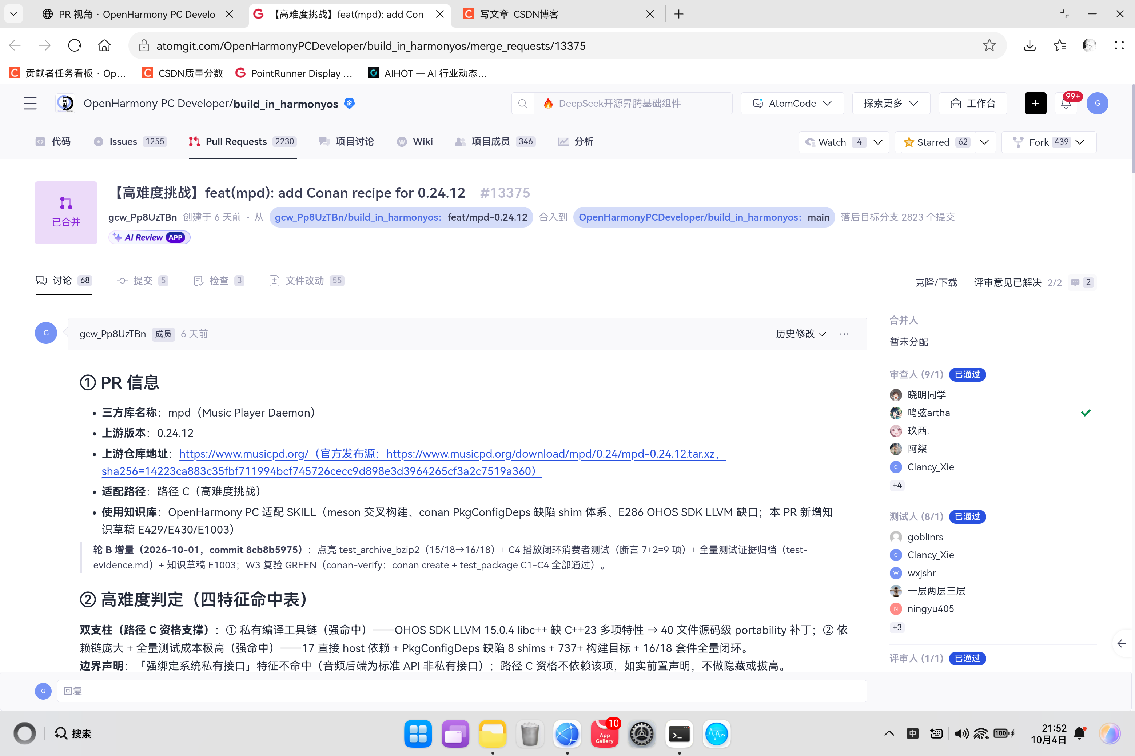This screenshot has width=1135, height=756.
Task: Open a new browser tab
Action: pos(678,14)
